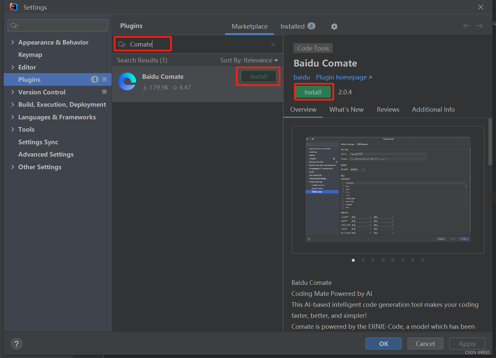Screen dimensions: 496x358
Task: Open the Additional Info tab
Action: (433, 110)
